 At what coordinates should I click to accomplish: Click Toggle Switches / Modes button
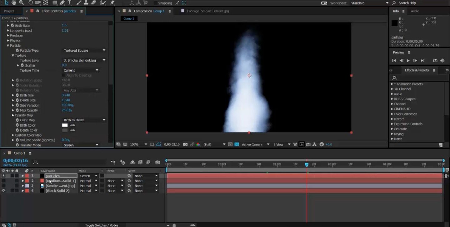pyautogui.click(x=102, y=225)
